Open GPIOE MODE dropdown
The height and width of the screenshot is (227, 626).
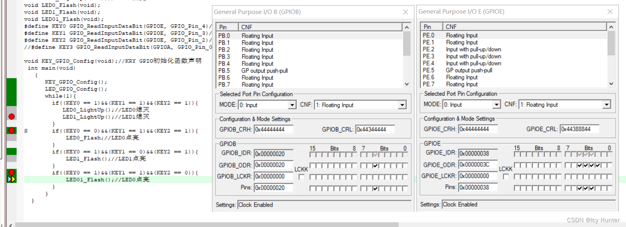(x=496, y=105)
